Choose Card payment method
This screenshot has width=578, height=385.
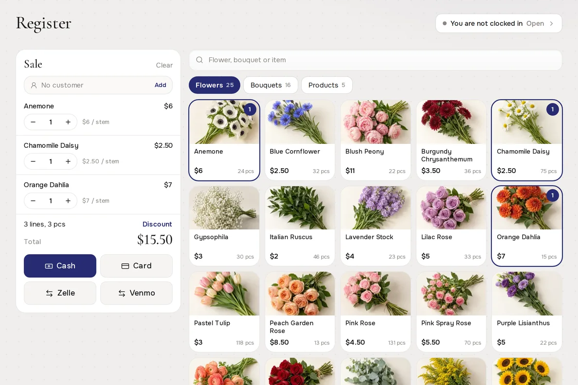pyautogui.click(x=136, y=265)
